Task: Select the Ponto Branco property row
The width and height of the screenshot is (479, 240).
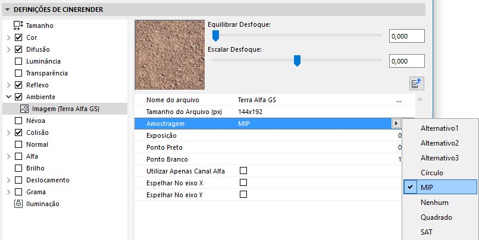Action: (268, 159)
